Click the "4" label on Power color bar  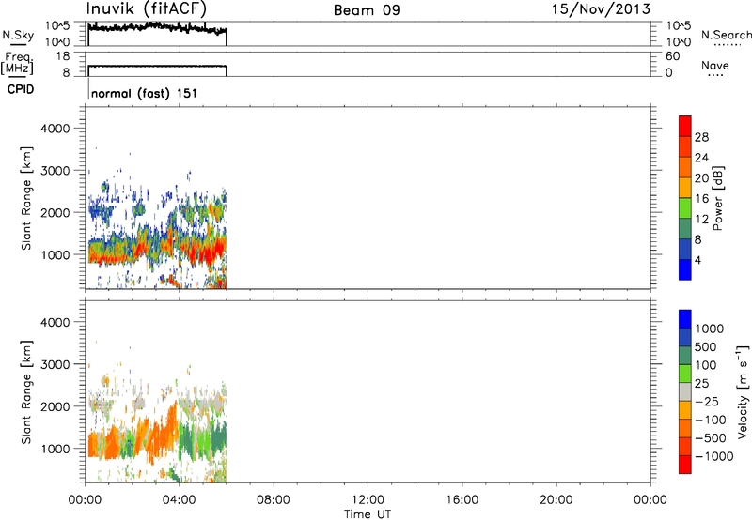698,260
